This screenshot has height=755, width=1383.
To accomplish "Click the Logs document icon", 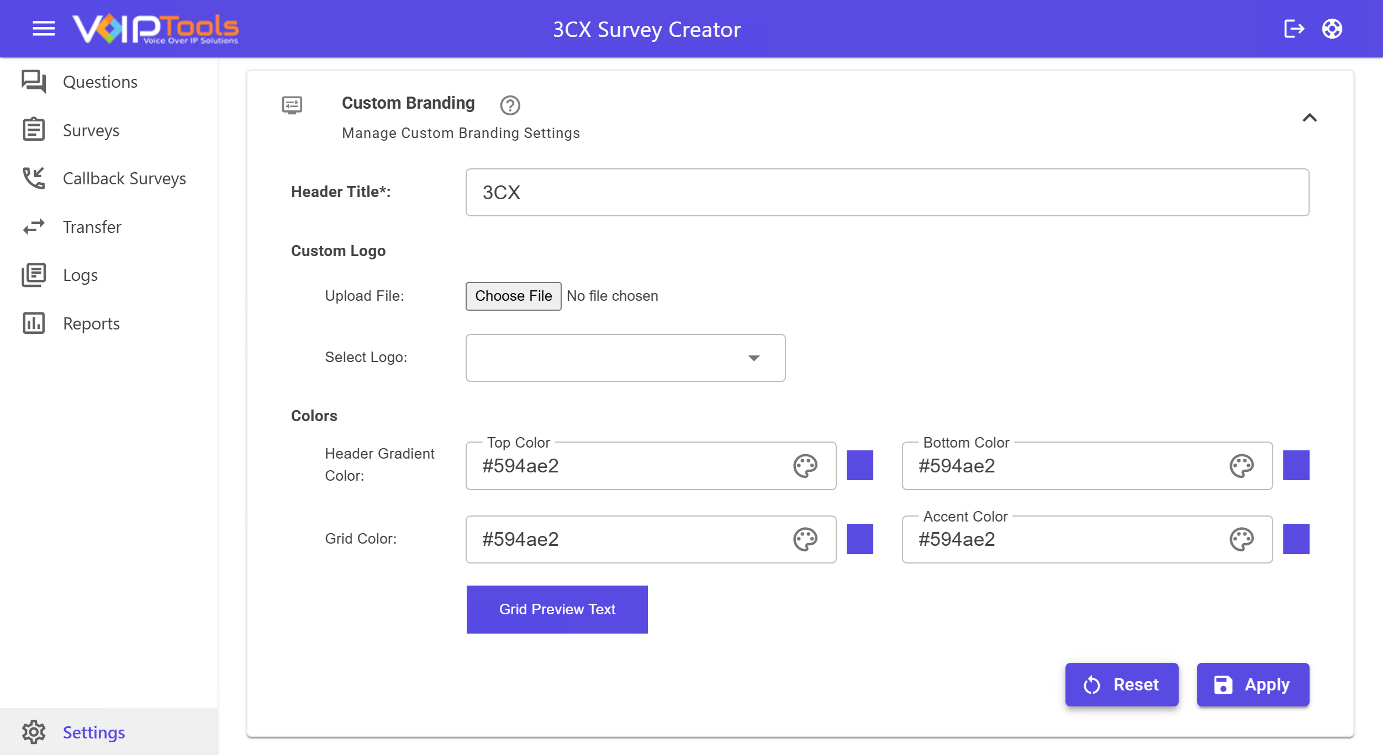I will tap(34, 275).
